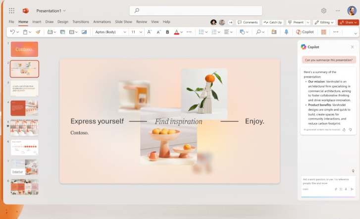Open the New Slide dropdown arrow
The height and width of the screenshot is (219, 360).
point(54,32)
